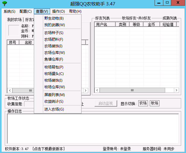
Task: Click the friend list horizontal scrollbar thumb
Action: [x=132, y=90]
